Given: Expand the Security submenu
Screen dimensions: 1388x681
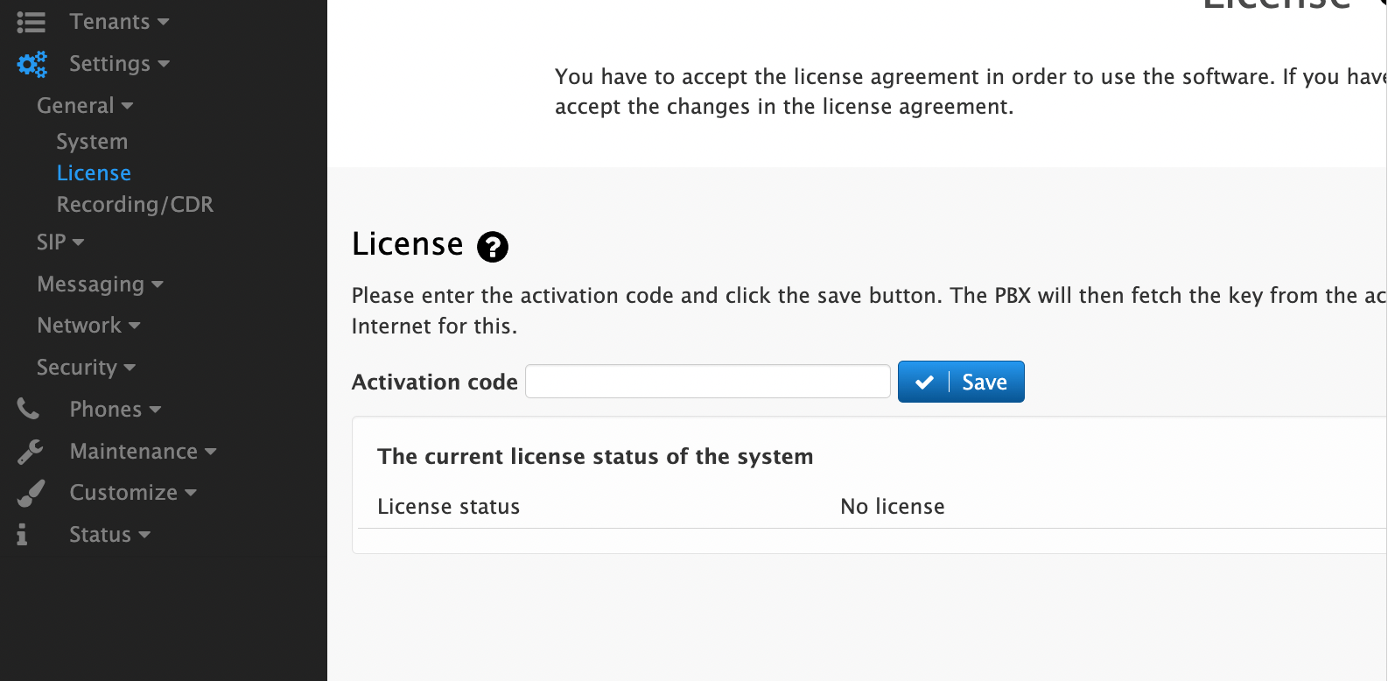Looking at the screenshot, I should [x=86, y=368].
